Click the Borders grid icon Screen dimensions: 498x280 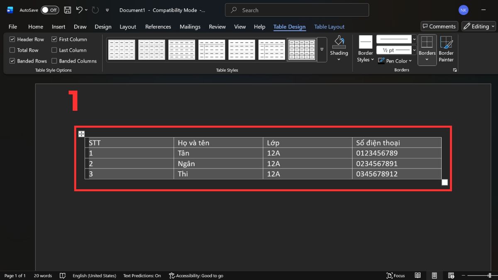click(x=427, y=42)
